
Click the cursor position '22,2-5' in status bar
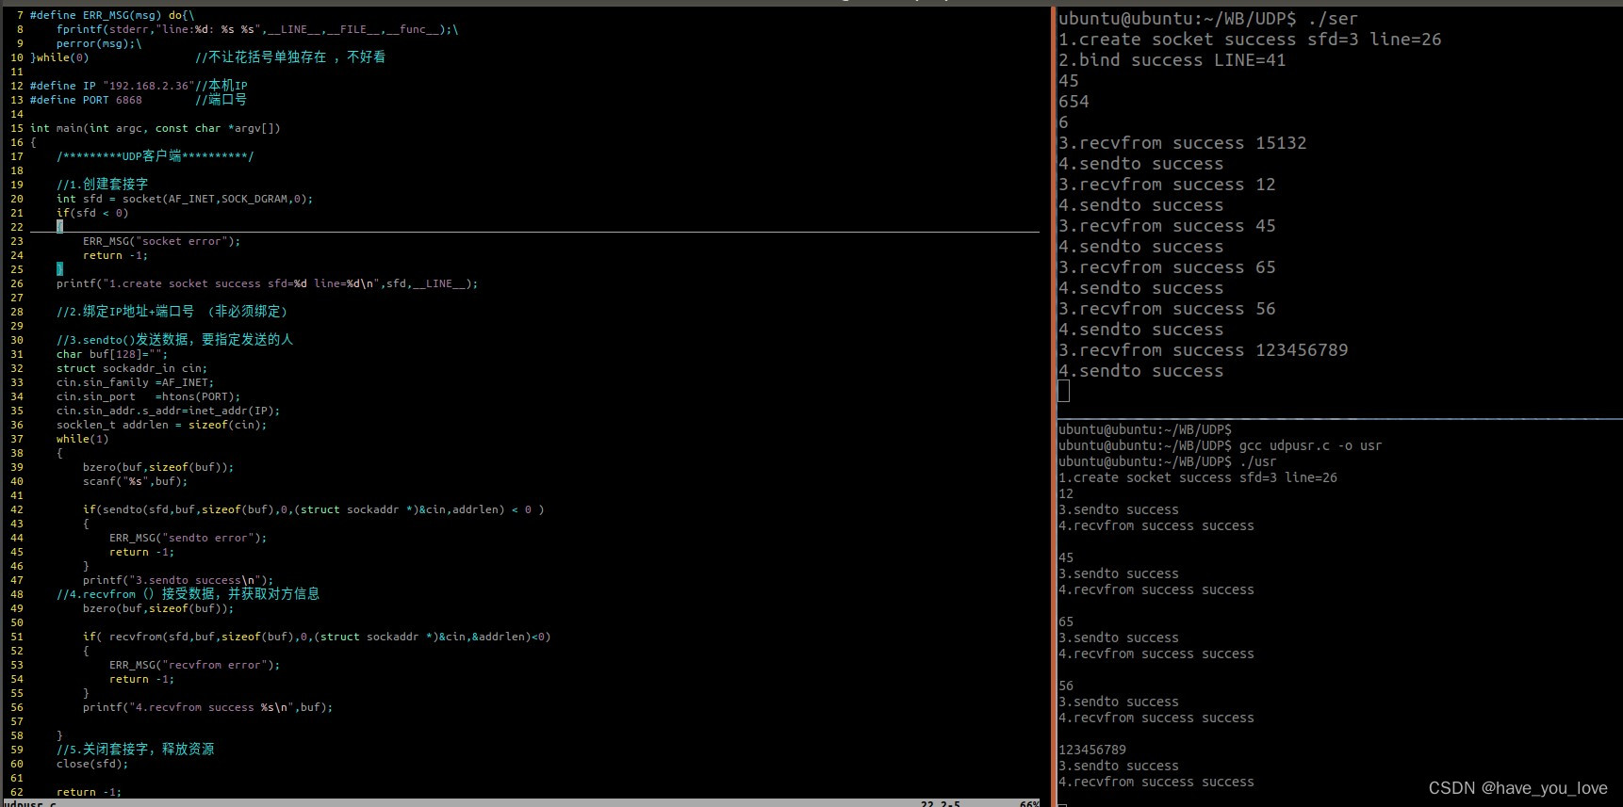[x=941, y=803]
